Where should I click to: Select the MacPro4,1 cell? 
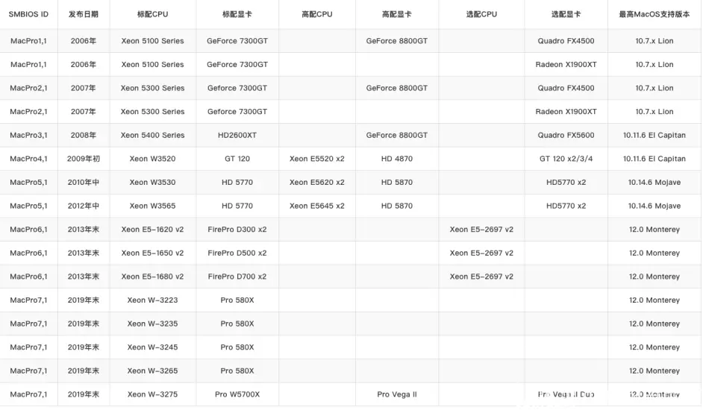[x=28, y=159]
